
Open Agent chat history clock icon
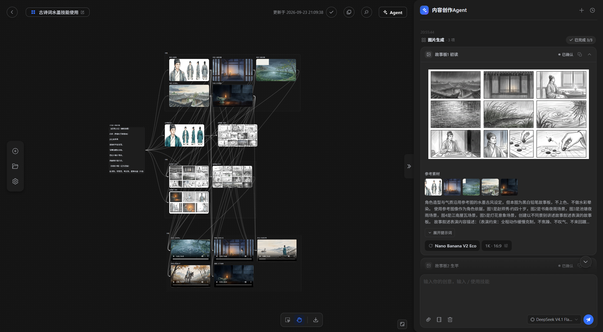[x=592, y=10]
